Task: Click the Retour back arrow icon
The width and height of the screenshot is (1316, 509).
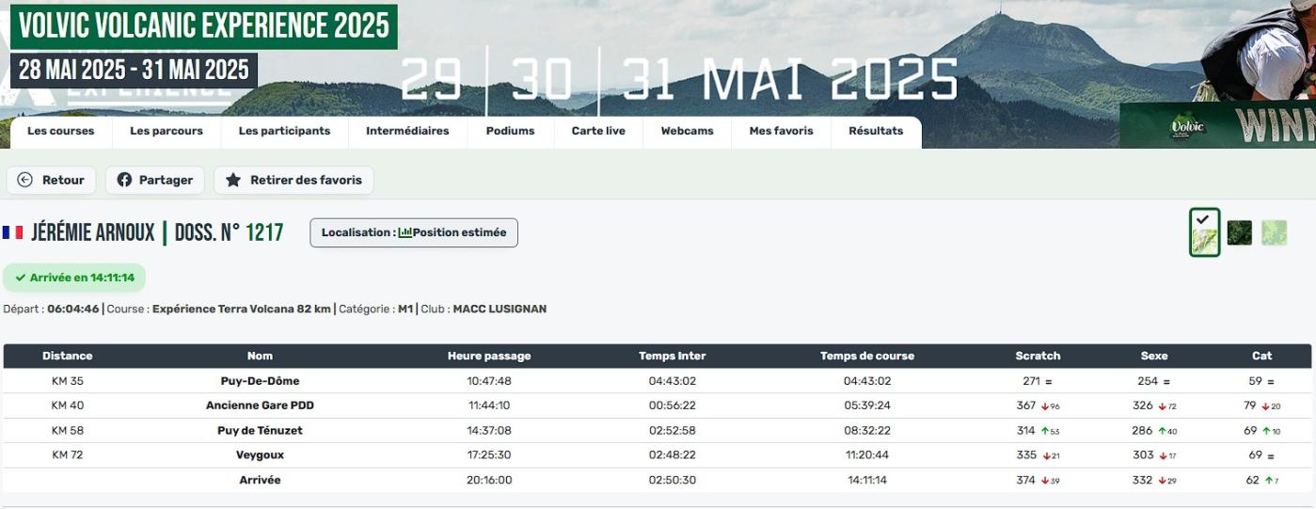Action: click(25, 180)
